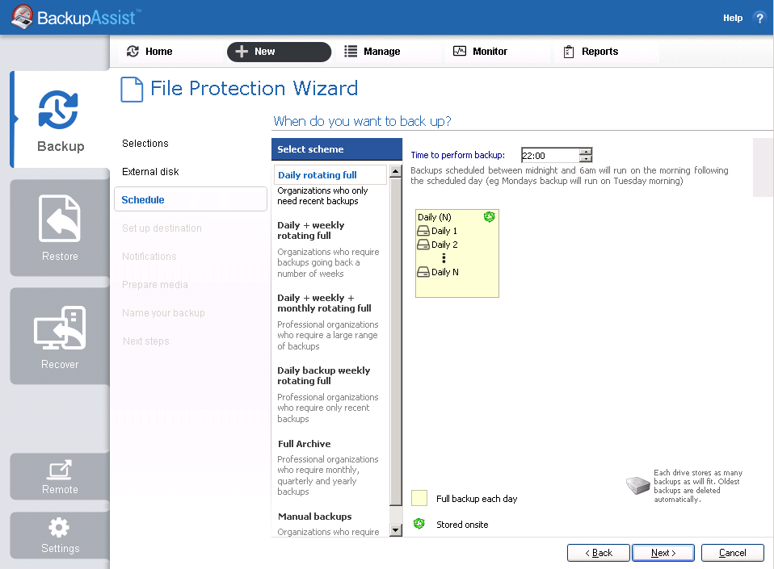Click the 'Time to perform backup:' label
The width and height of the screenshot is (774, 569).
(457, 155)
